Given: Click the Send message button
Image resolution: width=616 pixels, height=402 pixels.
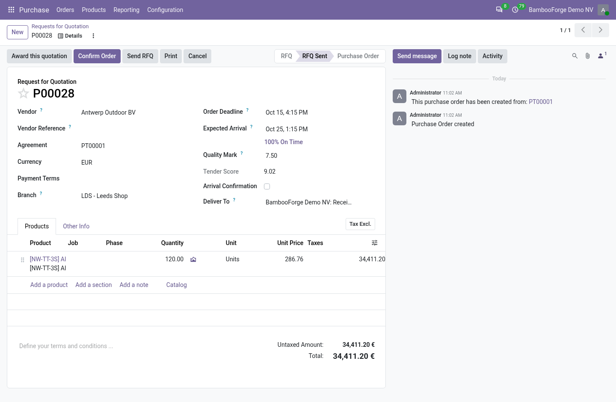Looking at the screenshot, I should (417, 56).
